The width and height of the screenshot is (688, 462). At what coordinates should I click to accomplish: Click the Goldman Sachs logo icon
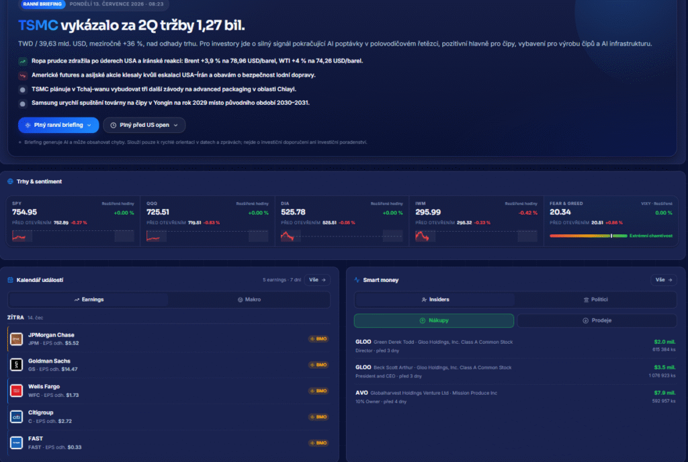16,365
